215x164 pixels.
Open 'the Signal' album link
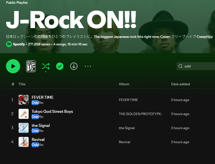click(127, 128)
